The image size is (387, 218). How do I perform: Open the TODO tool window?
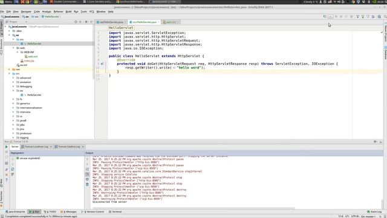pos(50,212)
